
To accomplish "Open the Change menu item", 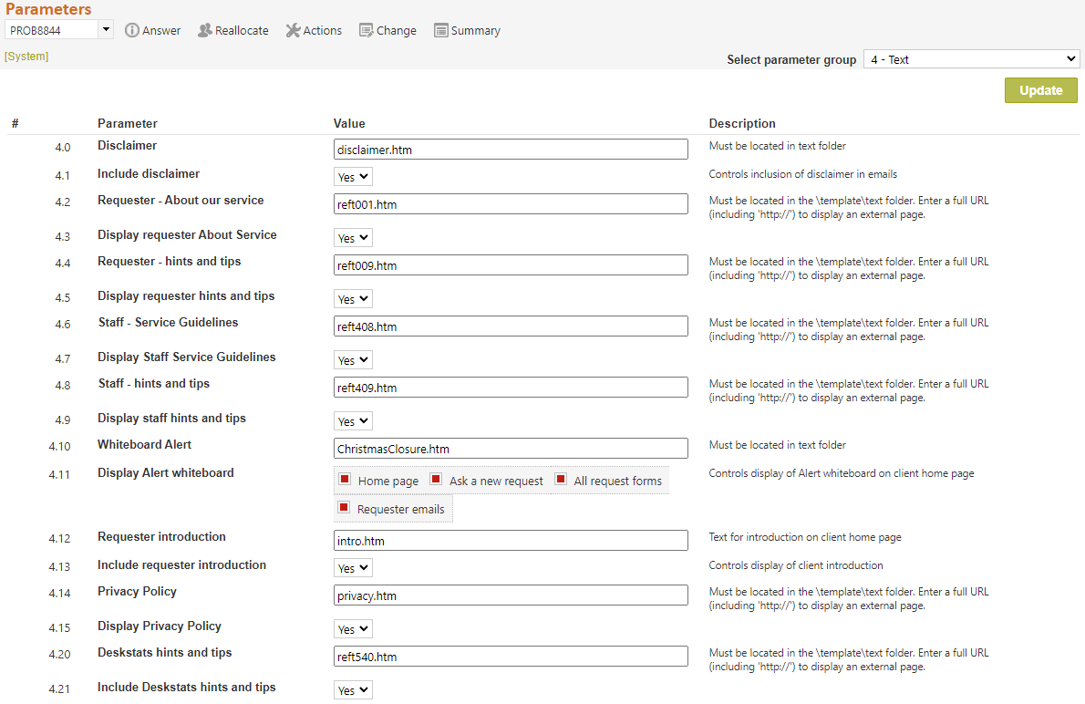I will 387,30.
